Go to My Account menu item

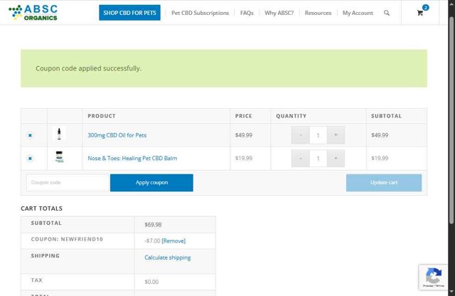pos(358,13)
